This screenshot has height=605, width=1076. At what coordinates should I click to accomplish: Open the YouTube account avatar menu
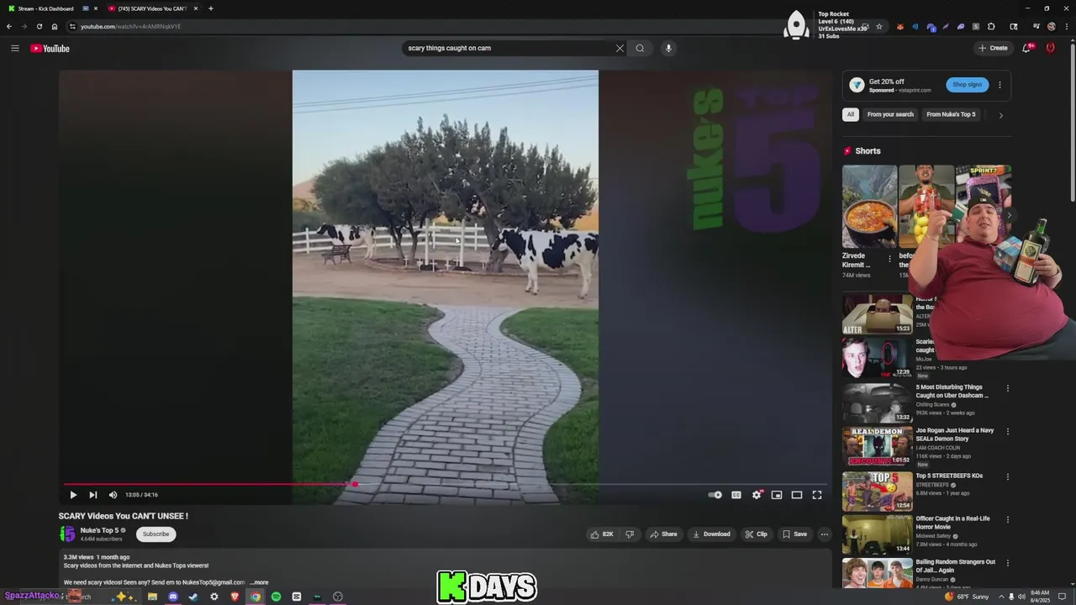1050,48
